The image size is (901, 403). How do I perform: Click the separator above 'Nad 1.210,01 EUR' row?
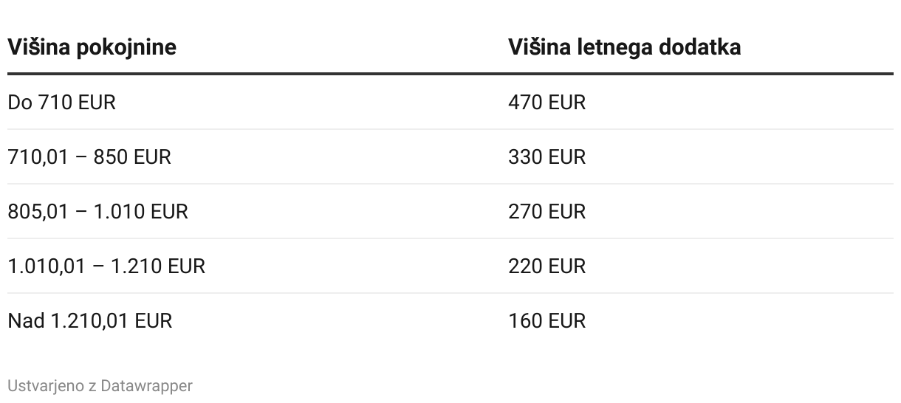pos(450,293)
